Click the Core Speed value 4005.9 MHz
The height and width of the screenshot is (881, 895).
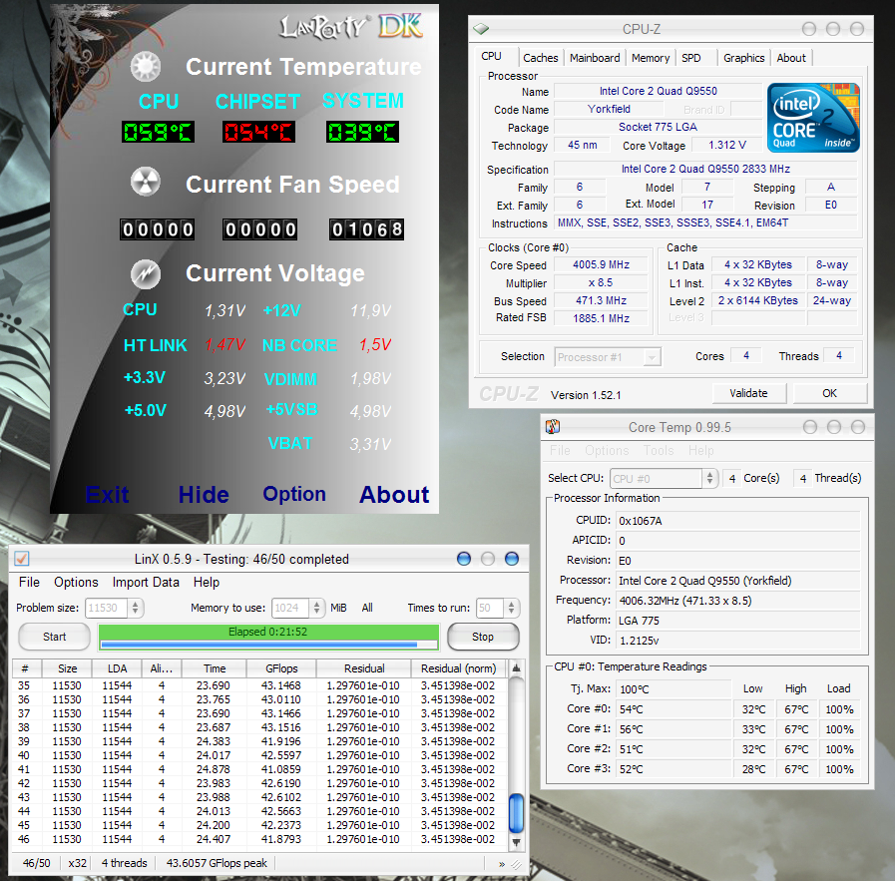(601, 264)
